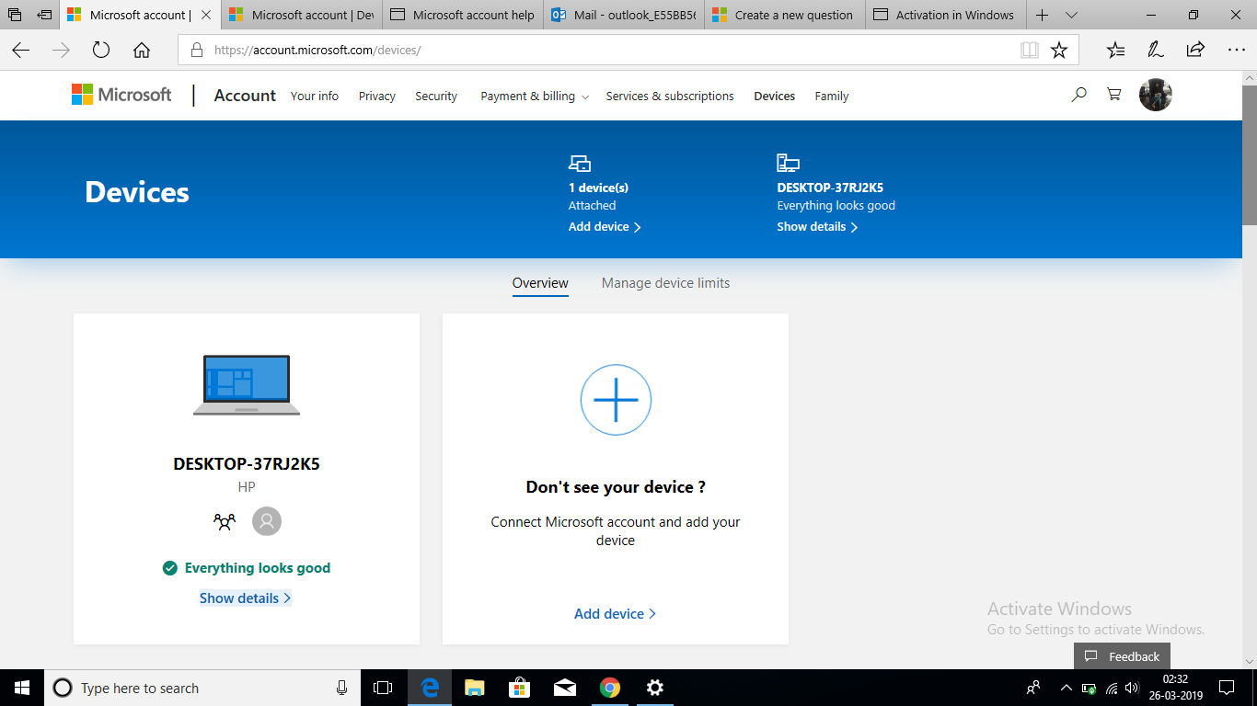Open the Feedback button
The image size is (1257, 706).
click(x=1123, y=656)
